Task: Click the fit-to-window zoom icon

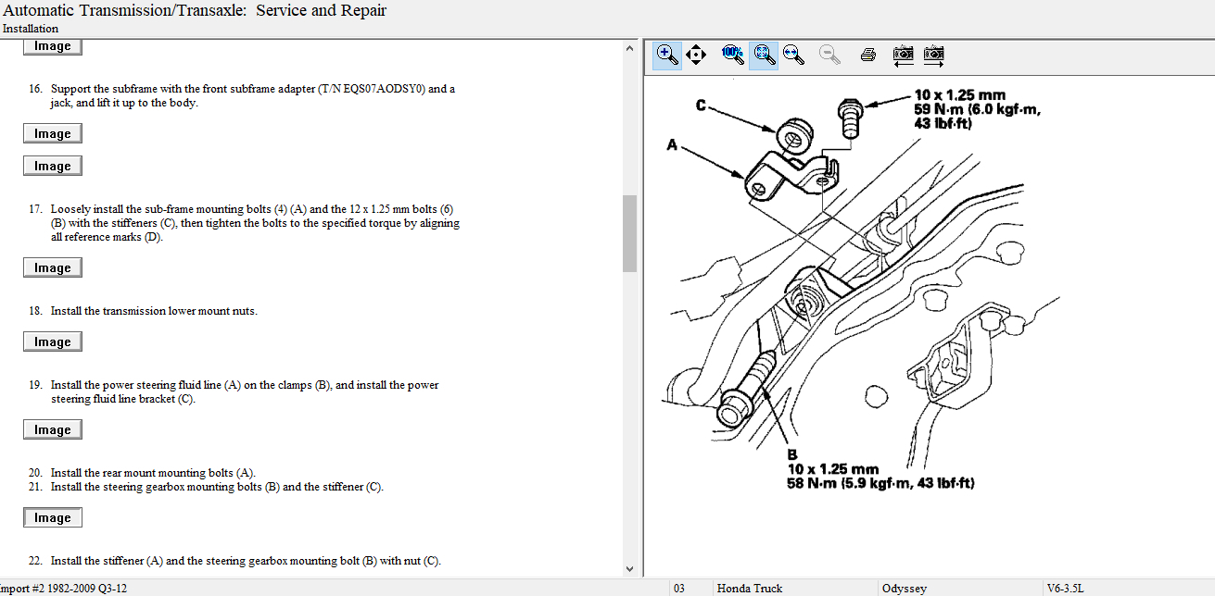Action: click(763, 55)
